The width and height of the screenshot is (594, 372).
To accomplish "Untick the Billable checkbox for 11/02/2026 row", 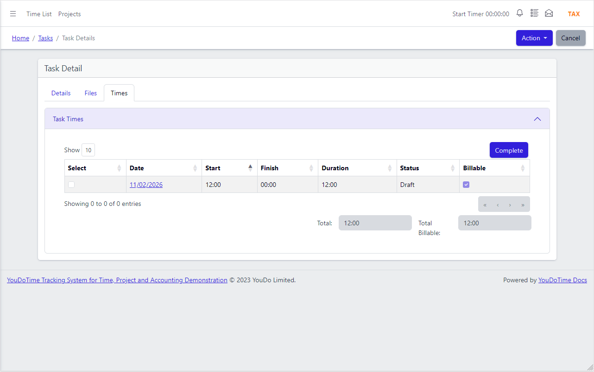I will click(467, 185).
